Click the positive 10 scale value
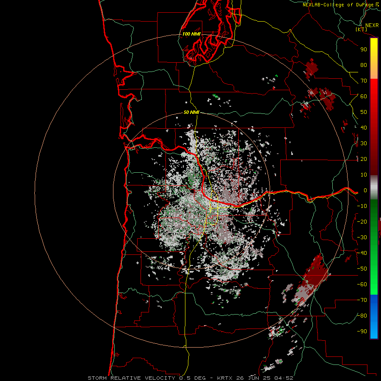This screenshot has height=381, width=381. (364, 175)
